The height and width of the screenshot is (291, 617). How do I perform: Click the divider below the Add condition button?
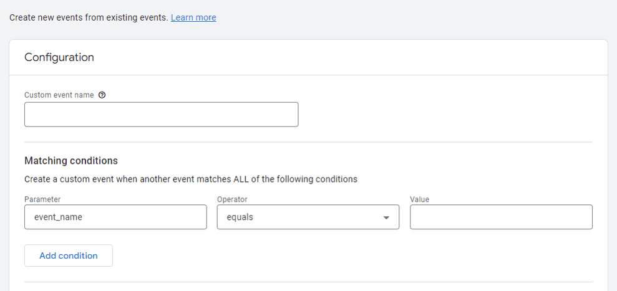(x=308, y=282)
